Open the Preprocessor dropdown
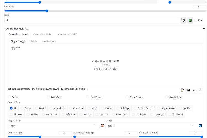 pos(54,126)
